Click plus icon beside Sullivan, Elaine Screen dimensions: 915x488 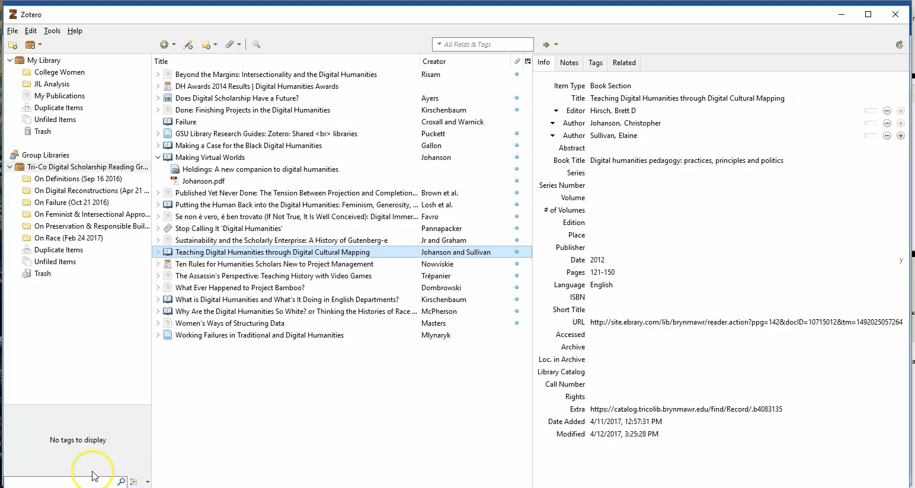(x=901, y=136)
